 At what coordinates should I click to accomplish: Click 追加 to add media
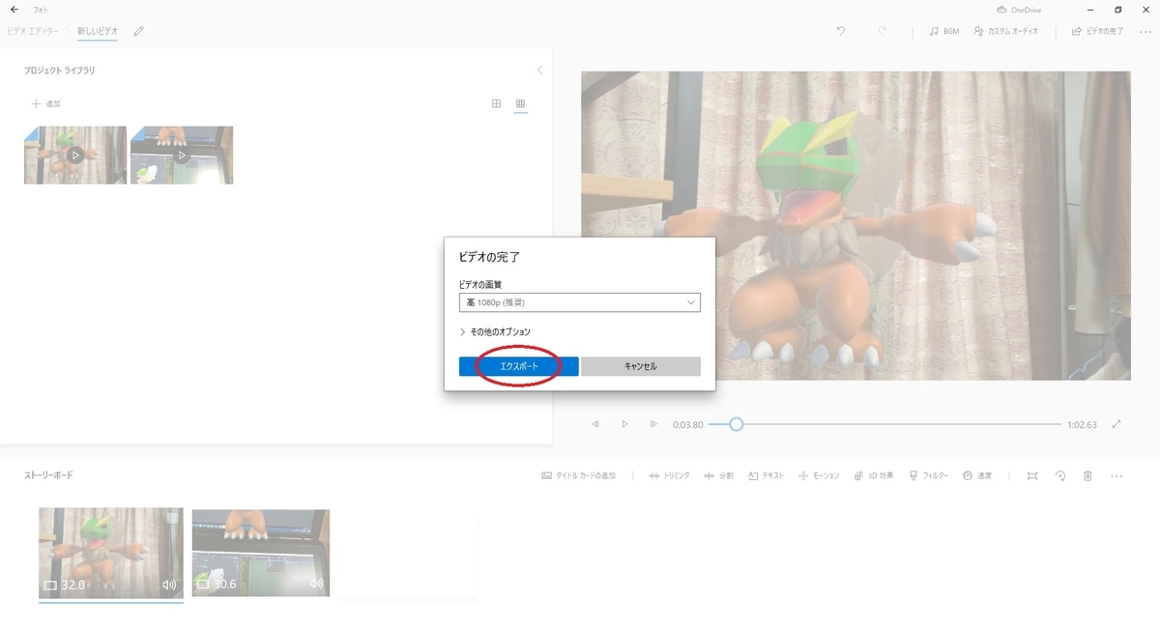click(46, 103)
